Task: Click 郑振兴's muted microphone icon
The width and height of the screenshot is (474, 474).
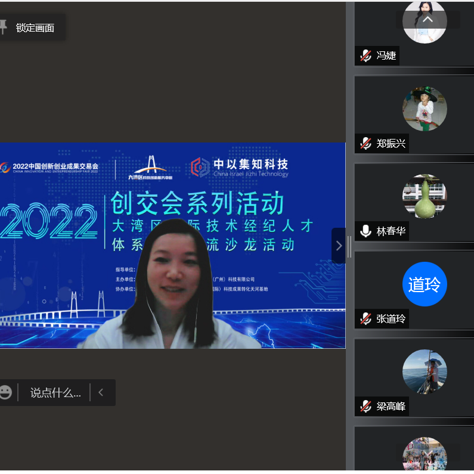Action: click(365, 143)
